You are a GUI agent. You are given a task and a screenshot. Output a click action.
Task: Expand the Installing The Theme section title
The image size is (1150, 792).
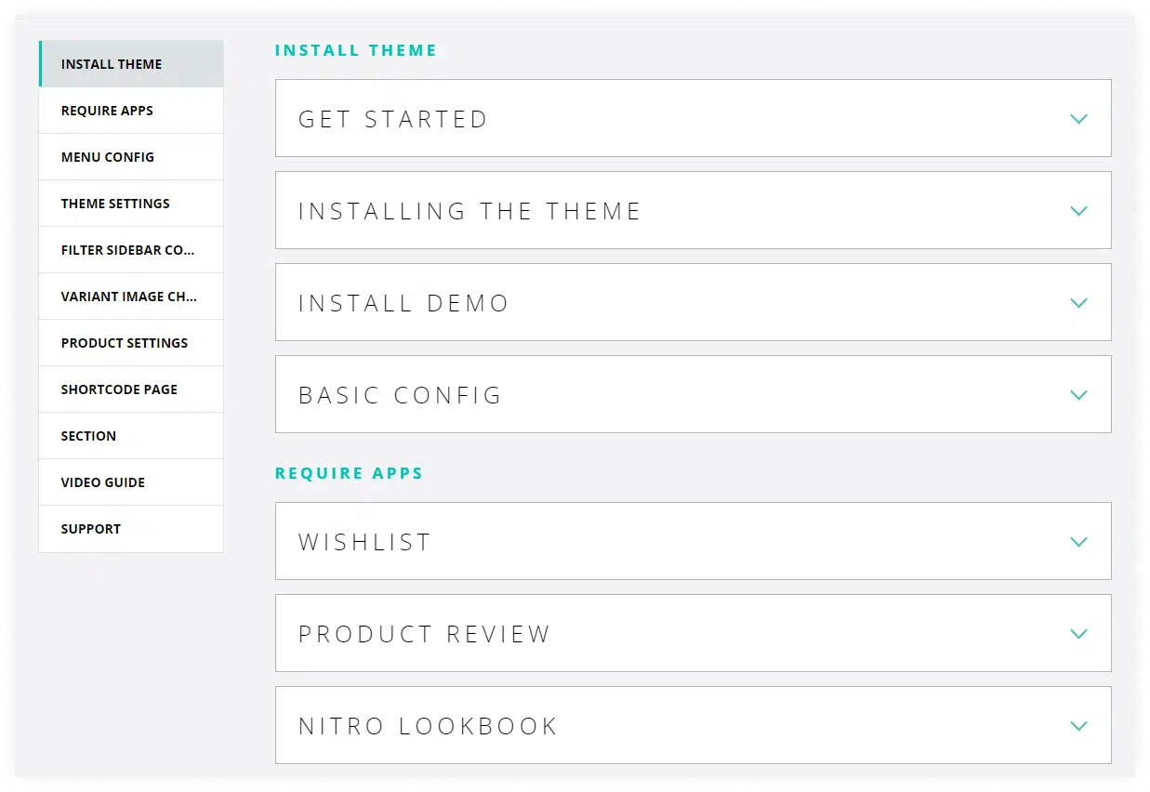point(469,211)
